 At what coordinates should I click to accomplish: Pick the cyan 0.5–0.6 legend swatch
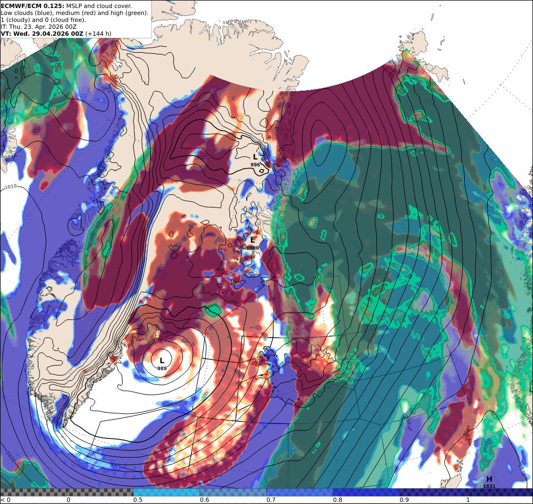[x=166, y=492]
